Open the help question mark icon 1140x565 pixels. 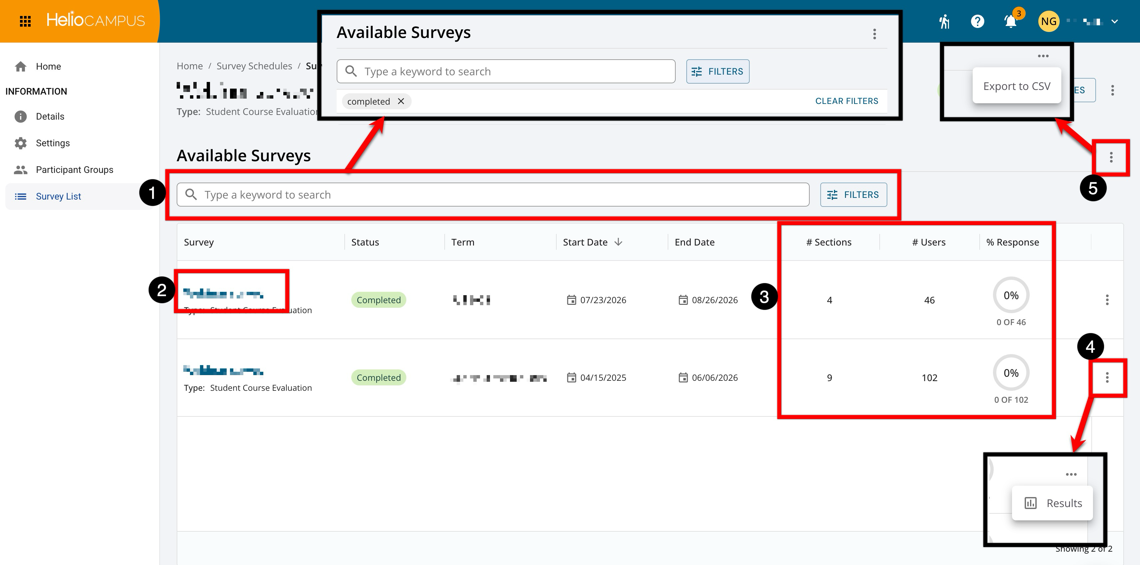pyautogui.click(x=977, y=21)
